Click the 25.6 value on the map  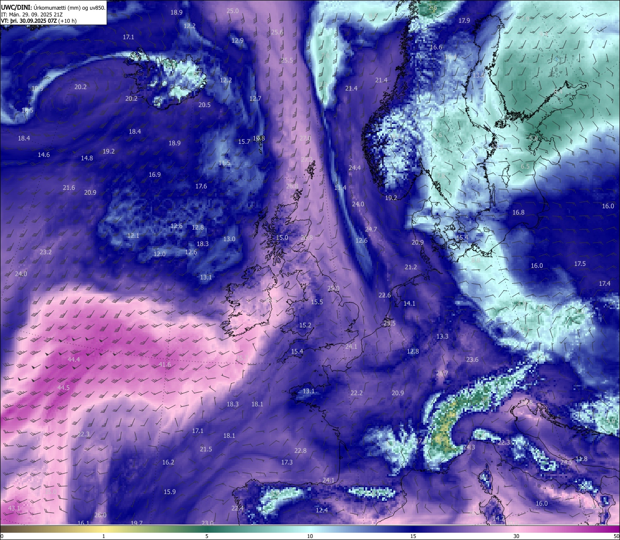point(277,32)
